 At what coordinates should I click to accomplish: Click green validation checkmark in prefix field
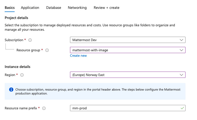click(x=182, y=108)
